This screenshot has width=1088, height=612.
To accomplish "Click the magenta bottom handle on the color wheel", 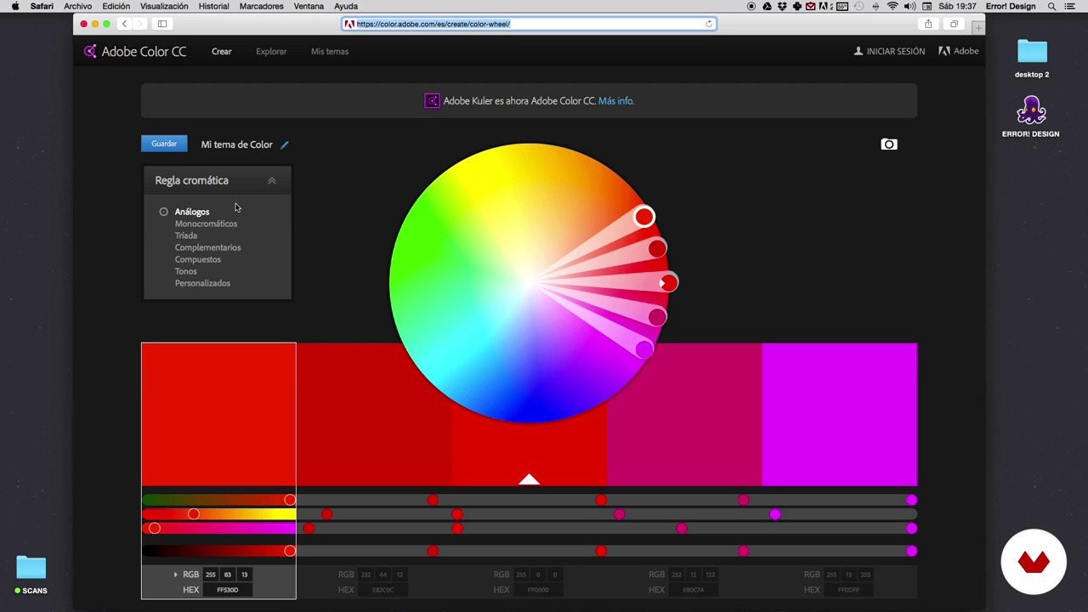I will pos(644,348).
